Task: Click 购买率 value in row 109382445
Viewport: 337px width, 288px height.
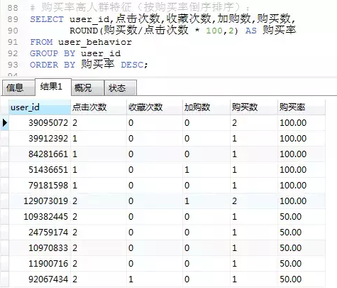Action: (x=302, y=217)
